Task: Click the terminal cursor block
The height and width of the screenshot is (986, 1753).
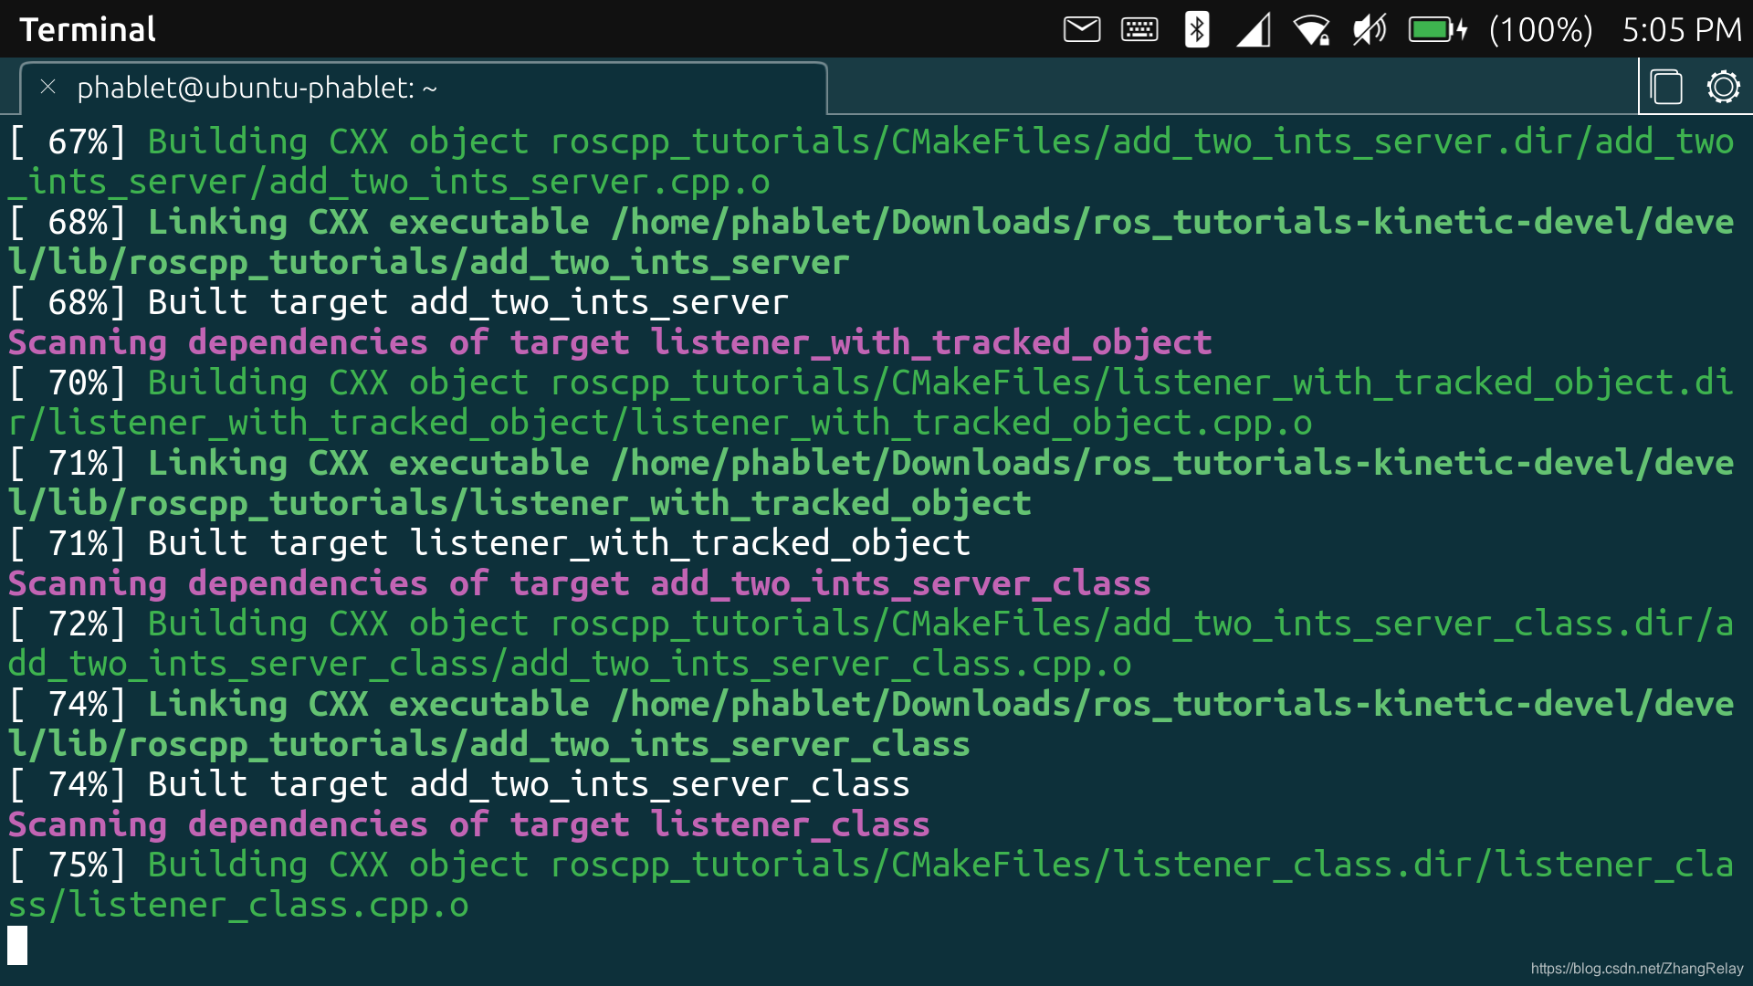Action: point(17,945)
